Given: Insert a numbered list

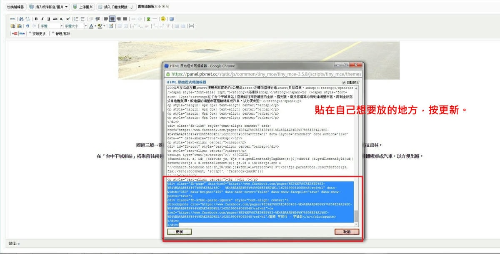Looking at the screenshot, I should pyautogui.click(x=76, y=19).
